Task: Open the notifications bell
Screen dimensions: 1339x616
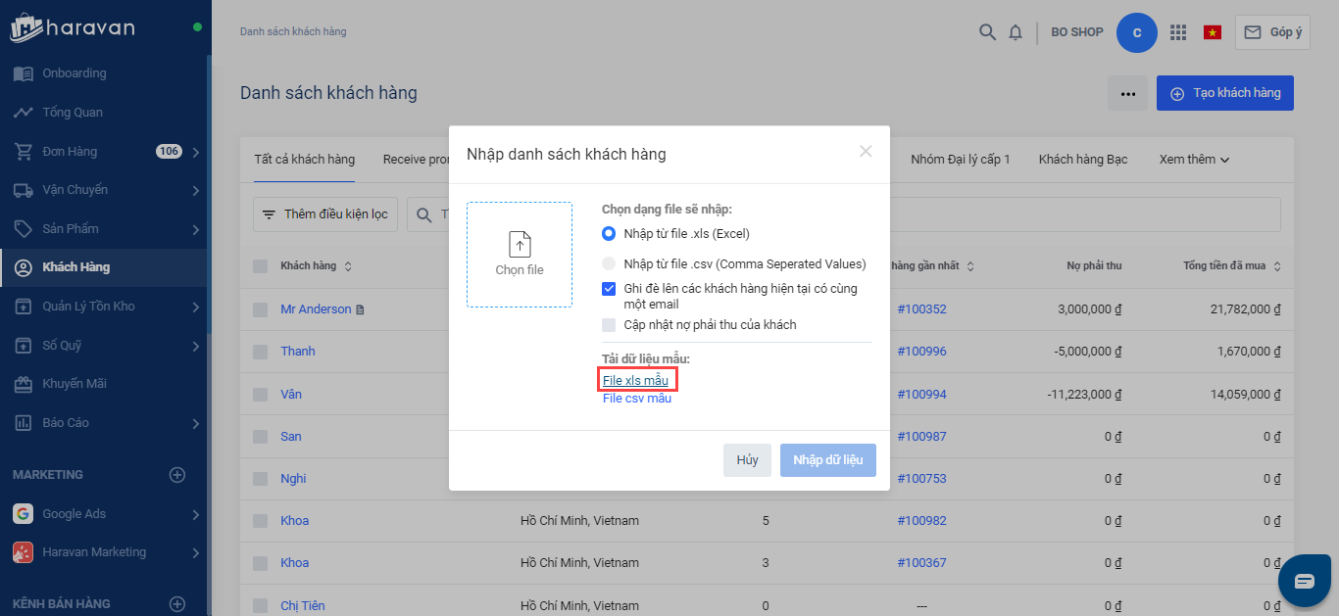Action: click(x=1016, y=32)
